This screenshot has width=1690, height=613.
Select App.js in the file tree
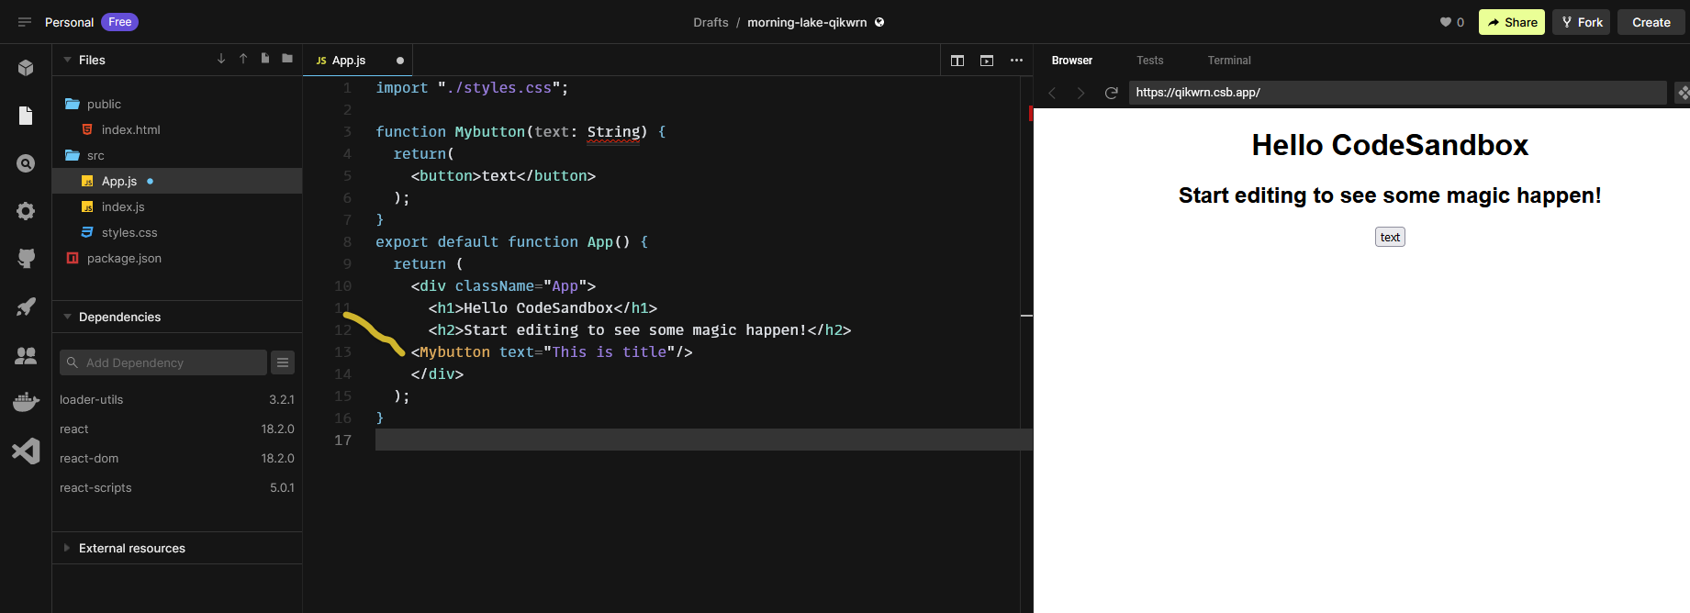click(x=177, y=181)
